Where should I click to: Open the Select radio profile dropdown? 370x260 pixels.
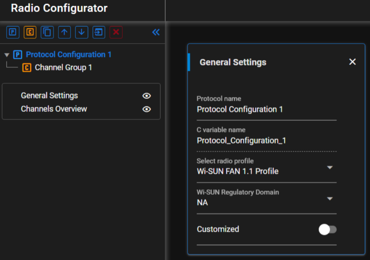(330, 167)
